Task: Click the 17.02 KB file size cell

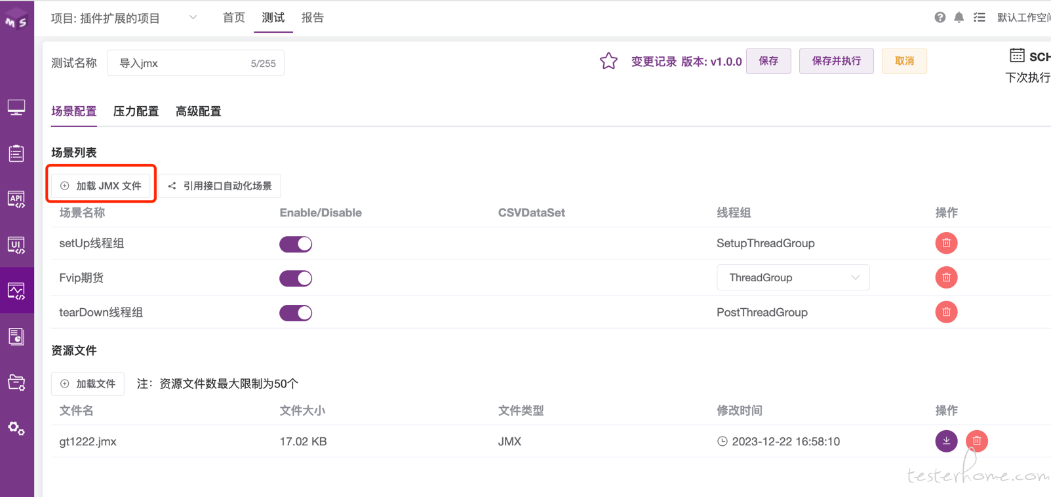Action: pos(303,442)
